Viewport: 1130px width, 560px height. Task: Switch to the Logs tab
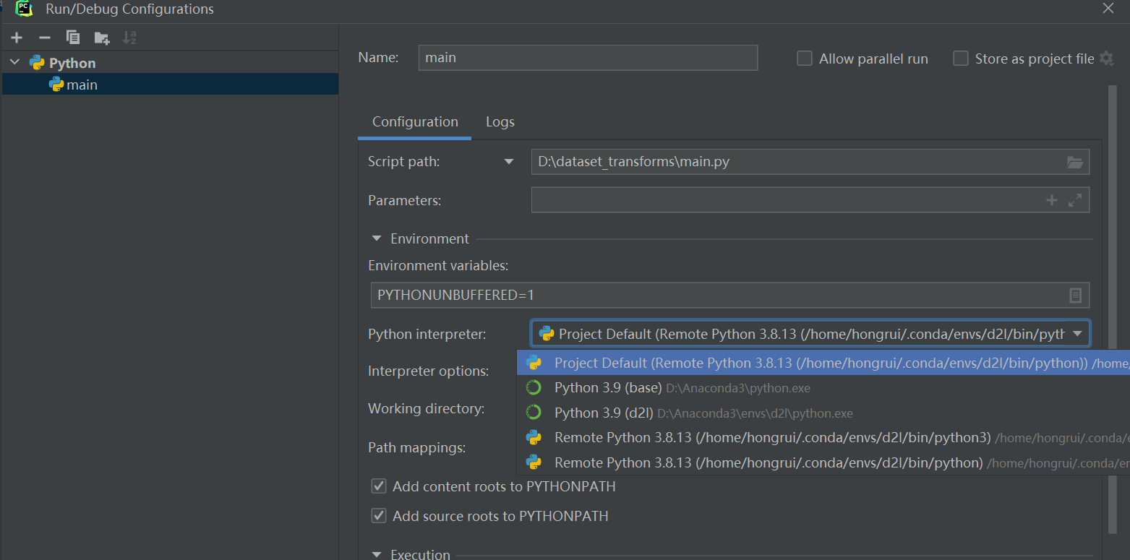[500, 121]
